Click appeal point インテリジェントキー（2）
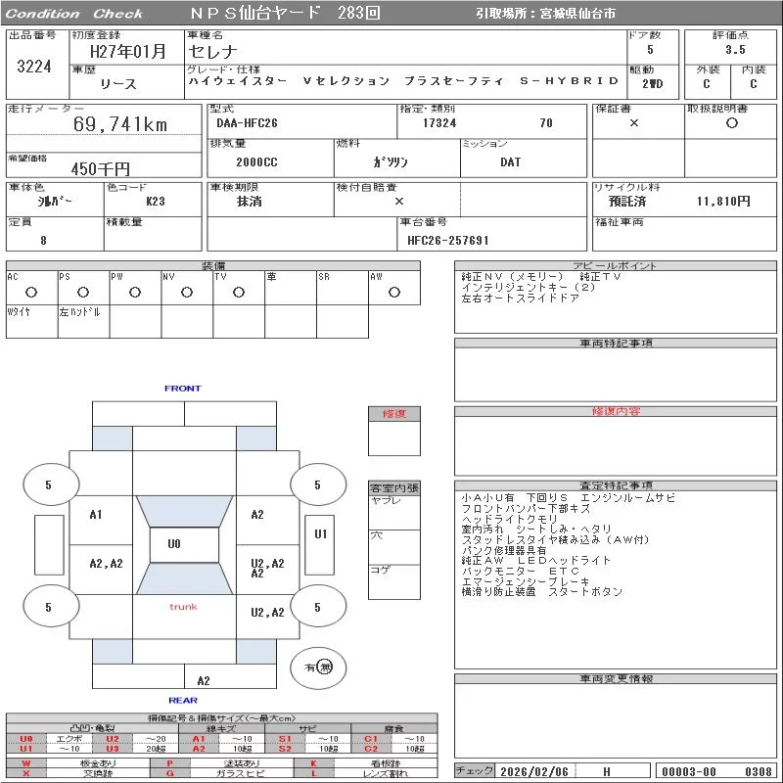 529,288
